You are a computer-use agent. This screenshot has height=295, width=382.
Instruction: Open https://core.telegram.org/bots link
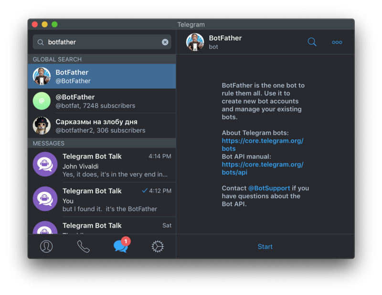click(263, 145)
